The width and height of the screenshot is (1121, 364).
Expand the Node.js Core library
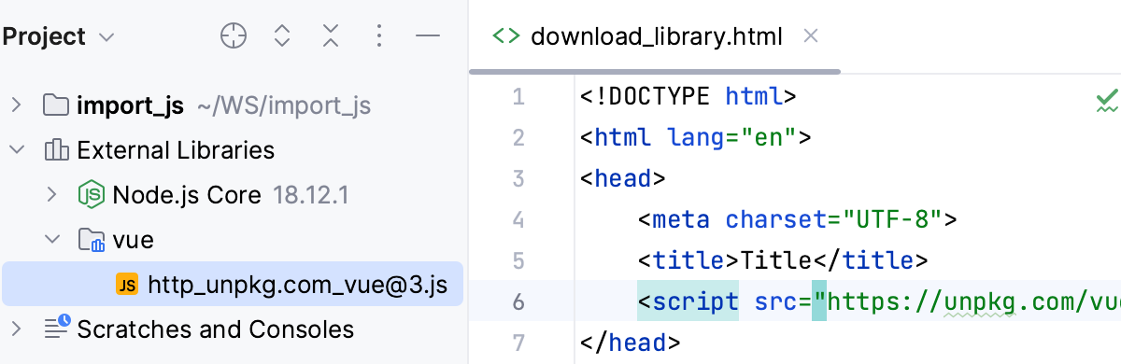pyautogui.click(x=53, y=194)
